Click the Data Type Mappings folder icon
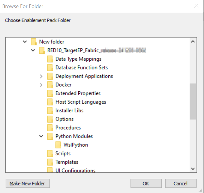Image resolution: width=204 pixels, height=193 pixels. point(50,59)
